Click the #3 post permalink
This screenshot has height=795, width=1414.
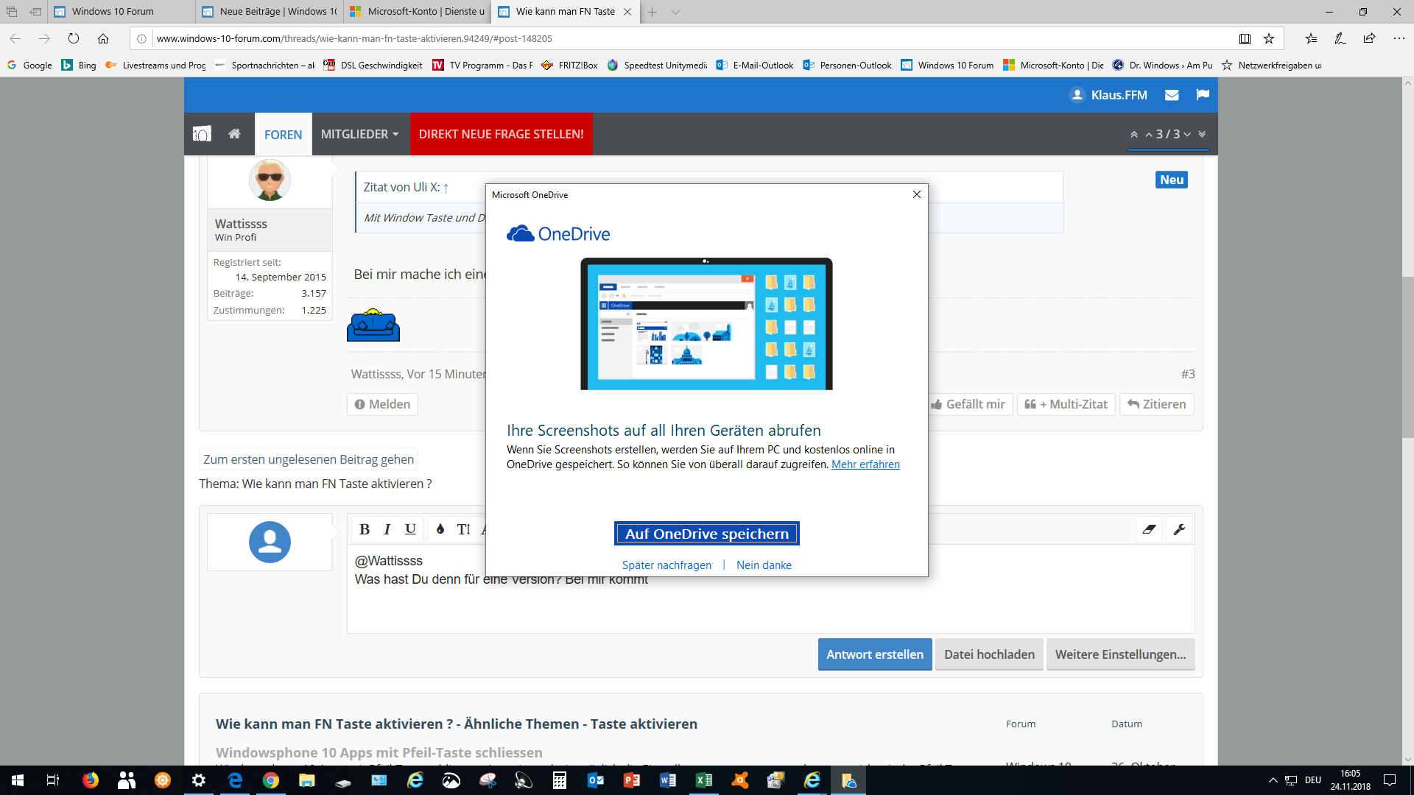click(1188, 374)
